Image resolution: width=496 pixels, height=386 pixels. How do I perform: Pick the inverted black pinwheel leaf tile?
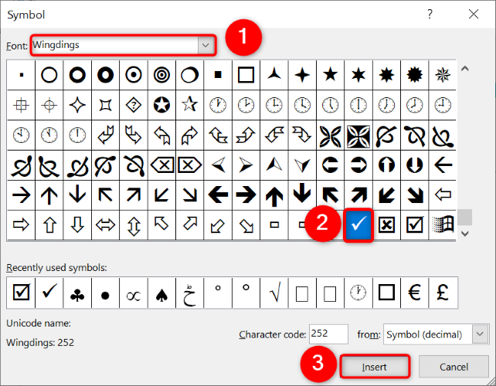(x=358, y=135)
